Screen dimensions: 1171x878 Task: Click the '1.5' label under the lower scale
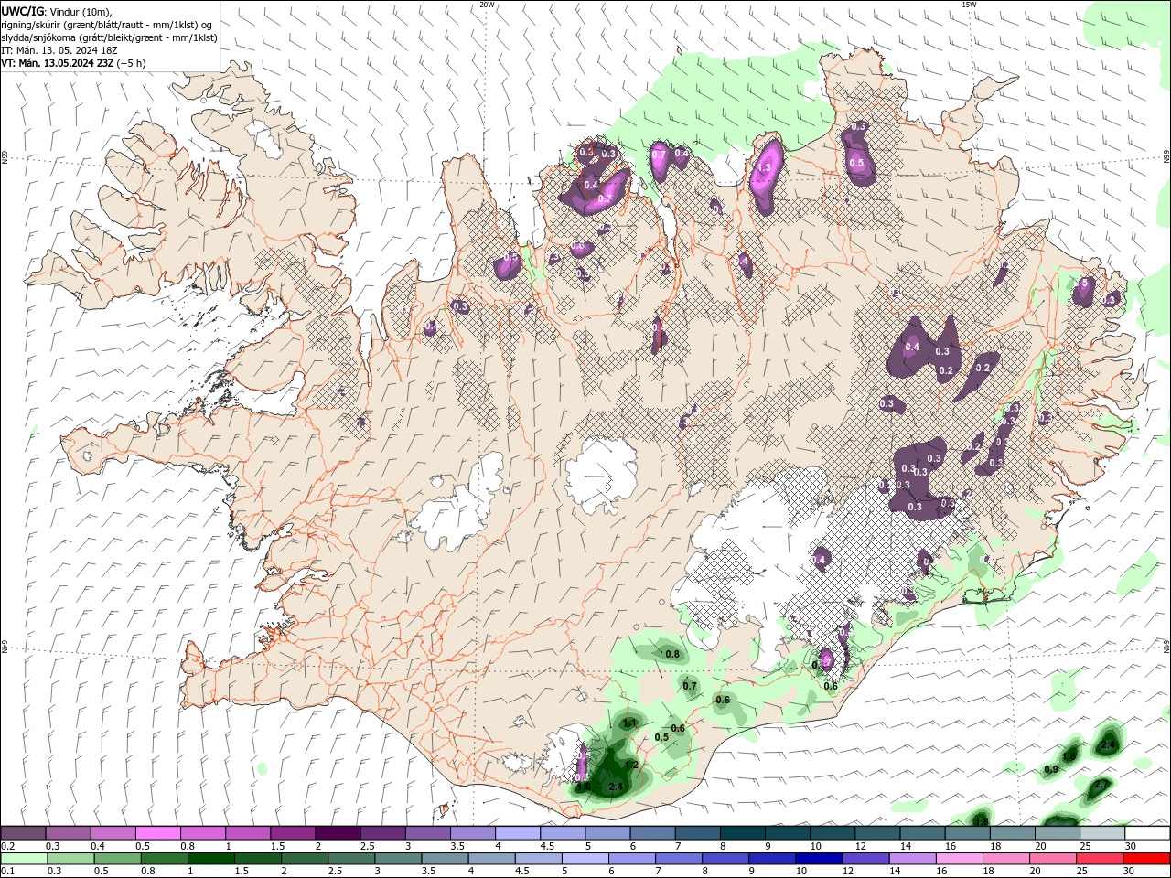click(242, 871)
